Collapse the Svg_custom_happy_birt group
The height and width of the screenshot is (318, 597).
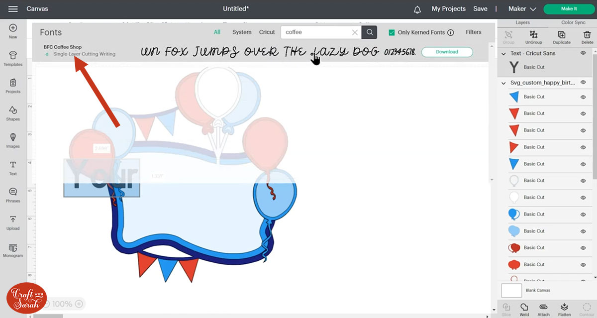[x=504, y=82]
